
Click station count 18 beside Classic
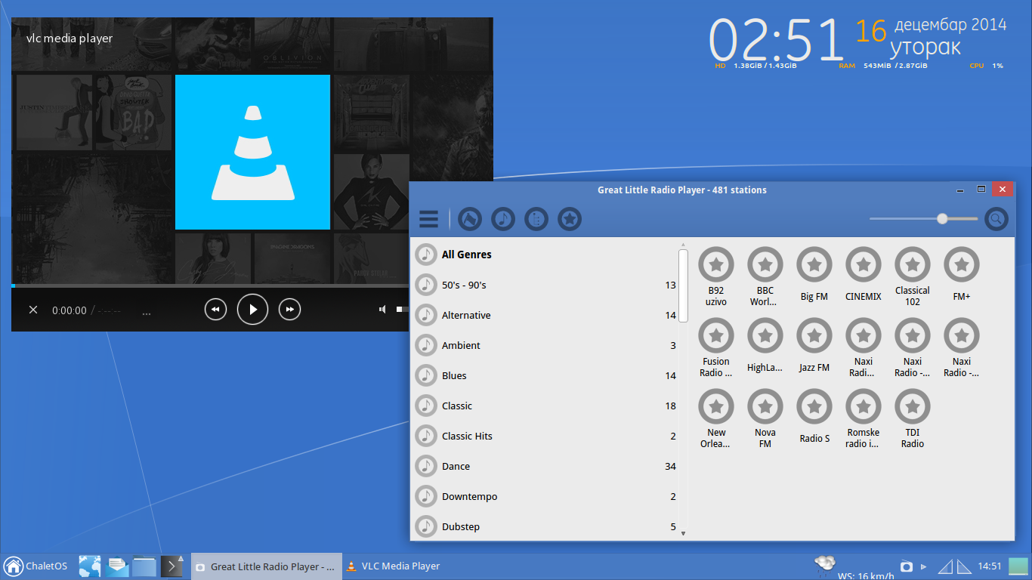[x=670, y=406]
